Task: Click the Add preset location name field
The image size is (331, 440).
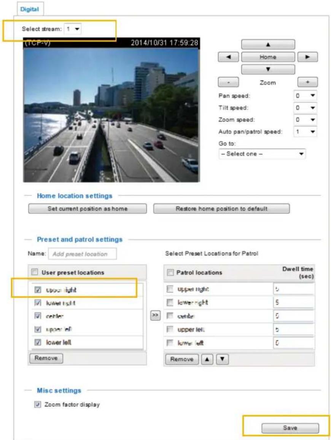Action: pos(83,254)
